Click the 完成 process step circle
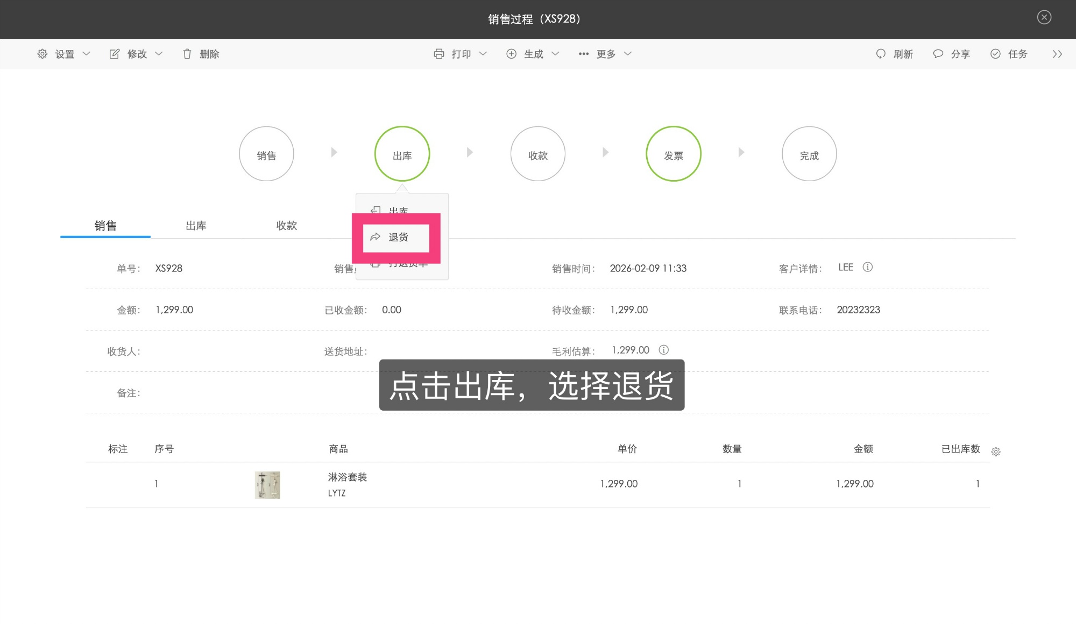 [x=809, y=153]
